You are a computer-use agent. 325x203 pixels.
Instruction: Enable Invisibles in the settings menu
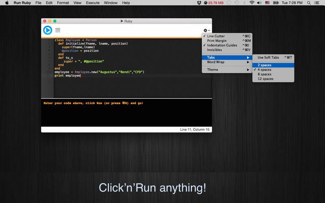click(x=227, y=50)
